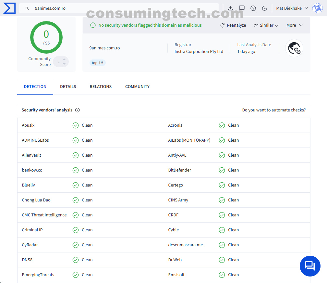This screenshot has height=283, width=327.
Task: Click the globe link domain icon
Action: pyautogui.click(x=294, y=48)
